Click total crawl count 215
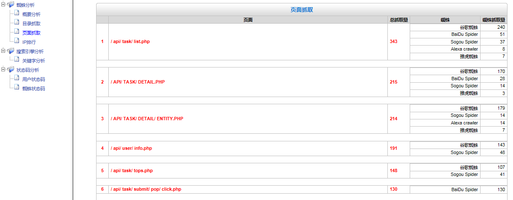The width and height of the screenshot is (513, 200). [x=394, y=82]
